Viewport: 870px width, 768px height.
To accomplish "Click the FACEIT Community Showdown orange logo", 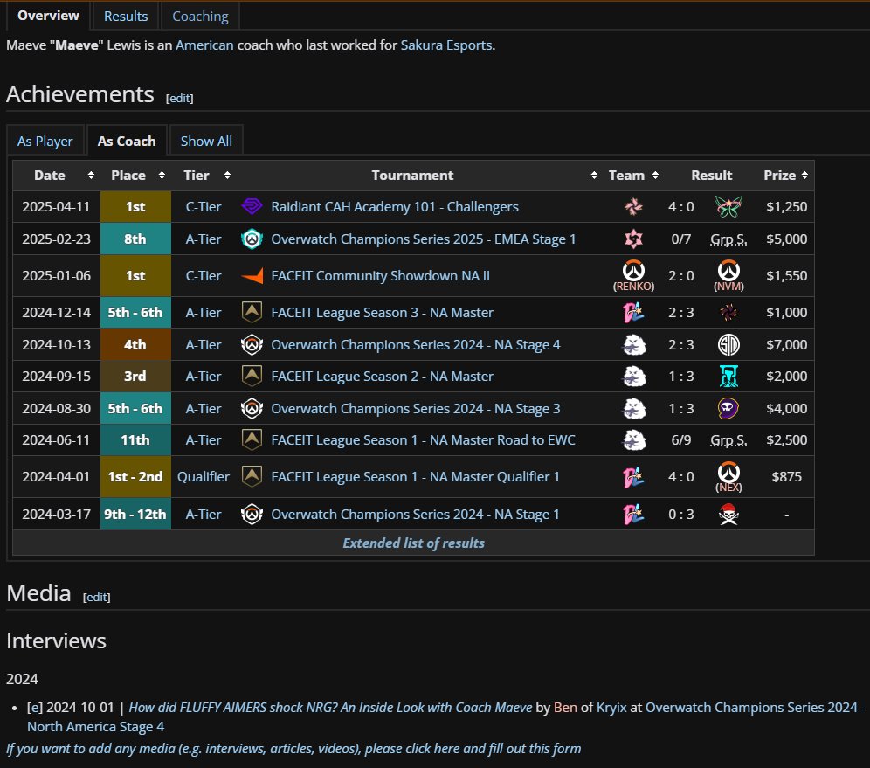I will click(x=252, y=276).
